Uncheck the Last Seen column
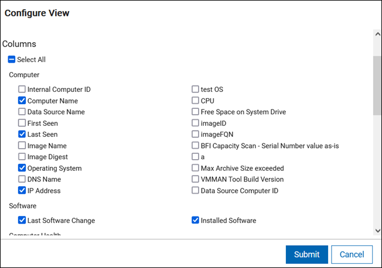 22,135
